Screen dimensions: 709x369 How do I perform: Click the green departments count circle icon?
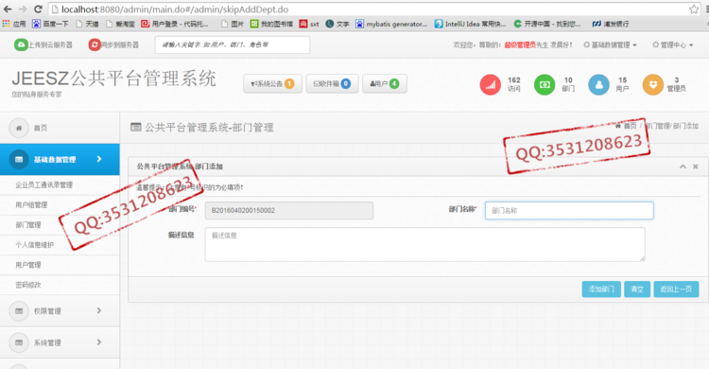(x=545, y=84)
